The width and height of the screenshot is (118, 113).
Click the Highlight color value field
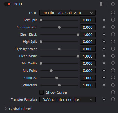click(x=88, y=49)
